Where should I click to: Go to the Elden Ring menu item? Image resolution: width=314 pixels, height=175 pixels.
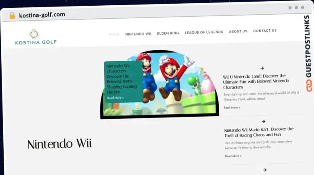pyautogui.click(x=168, y=33)
